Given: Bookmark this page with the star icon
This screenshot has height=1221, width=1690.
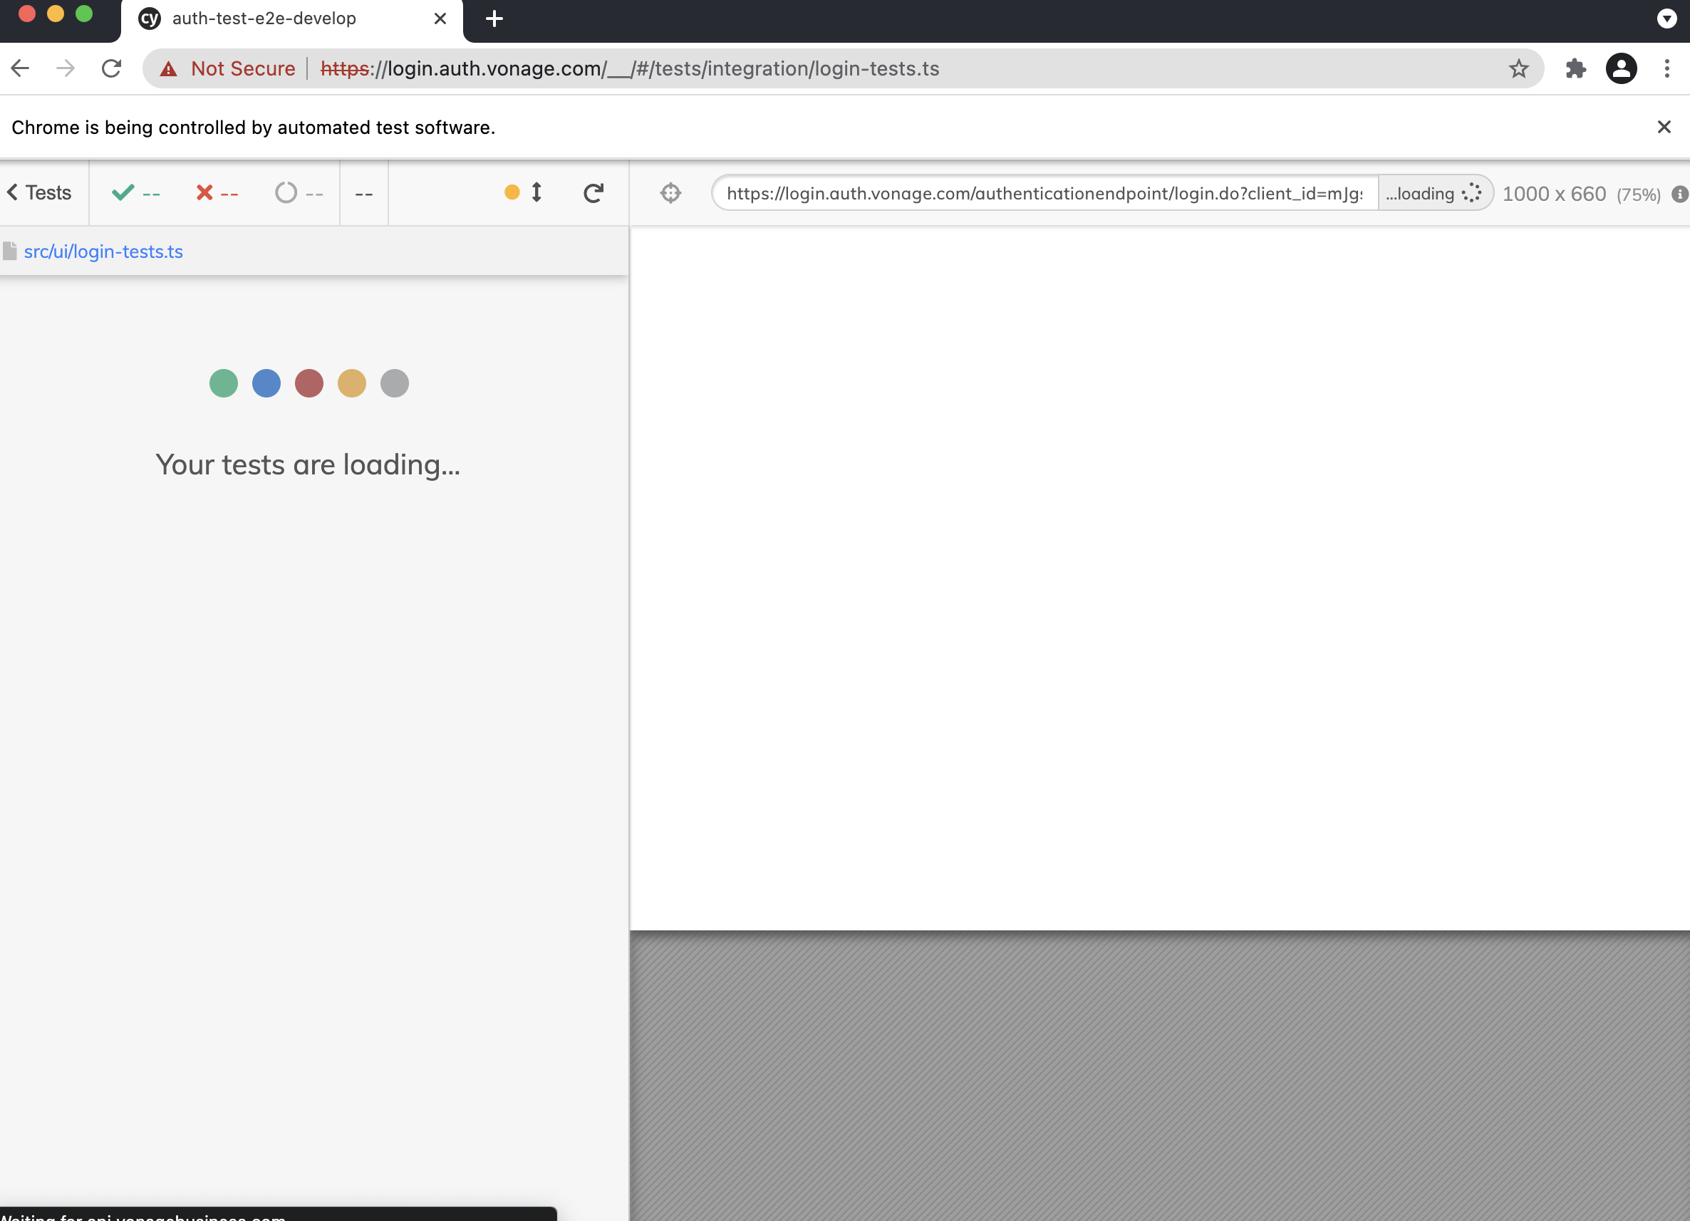Looking at the screenshot, I should click(x=1518, y=68).
